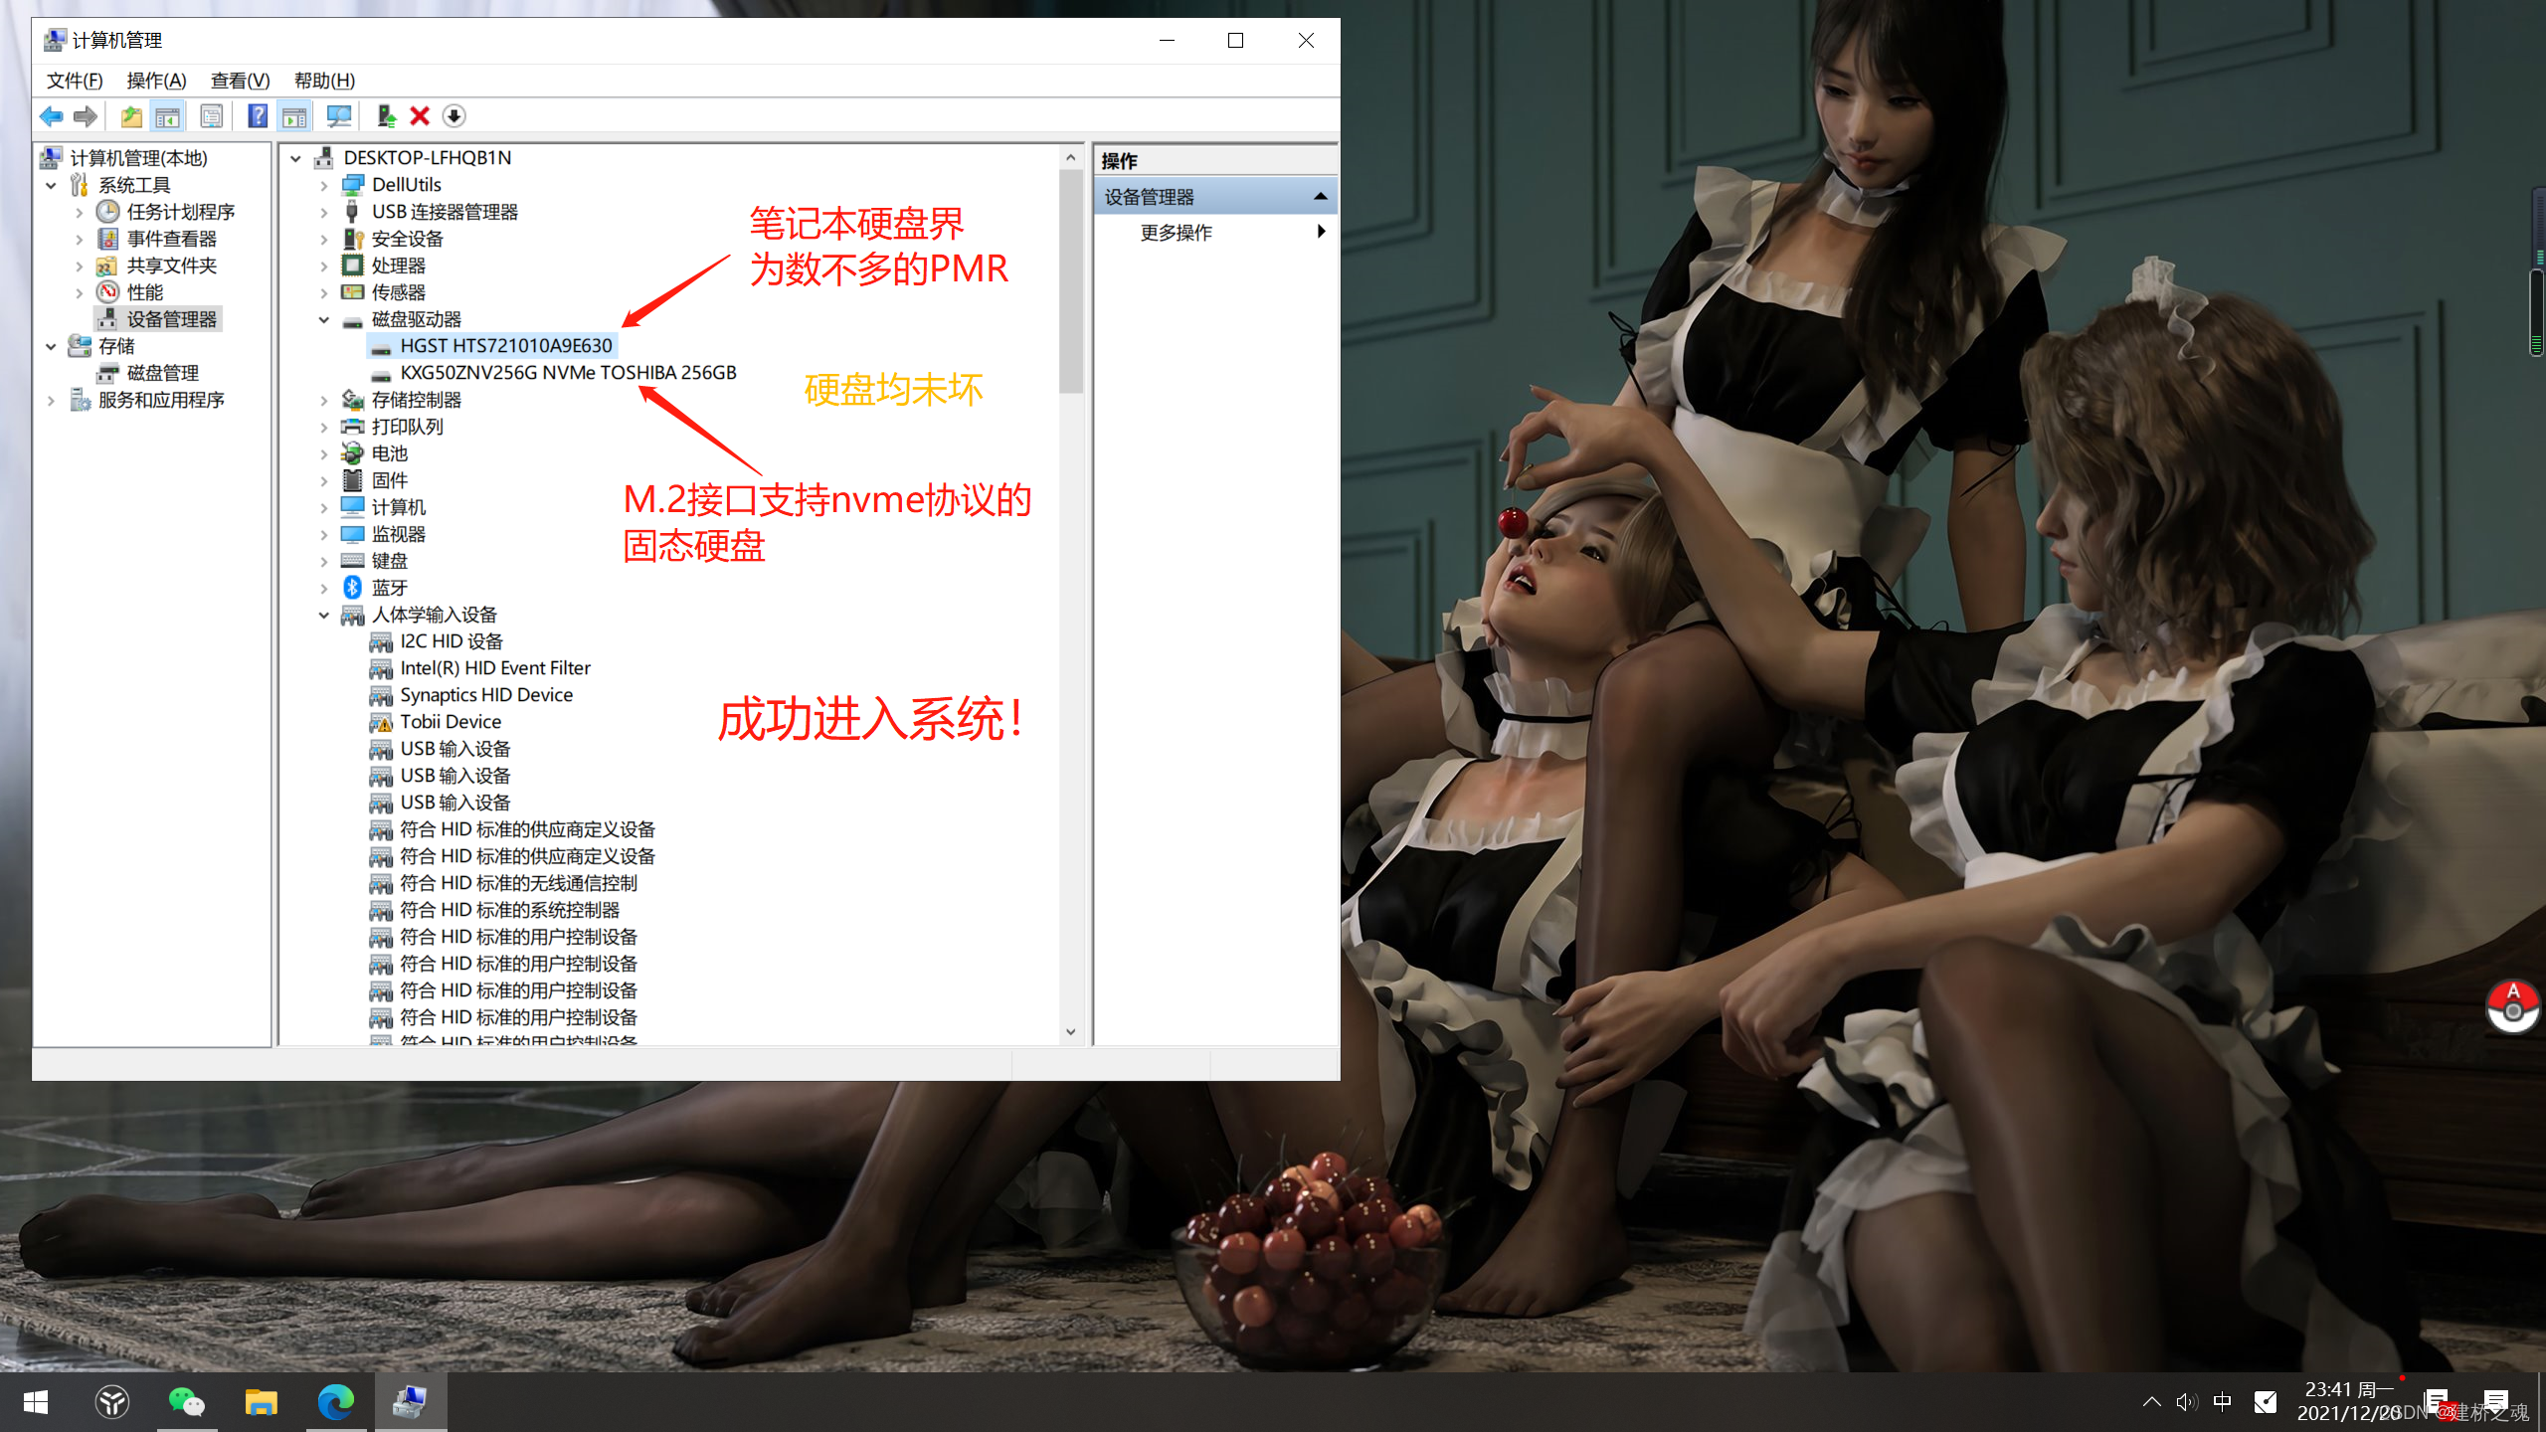
Task: Click the Help question-mark toolbar icon
Action: (x=258, y=116)
